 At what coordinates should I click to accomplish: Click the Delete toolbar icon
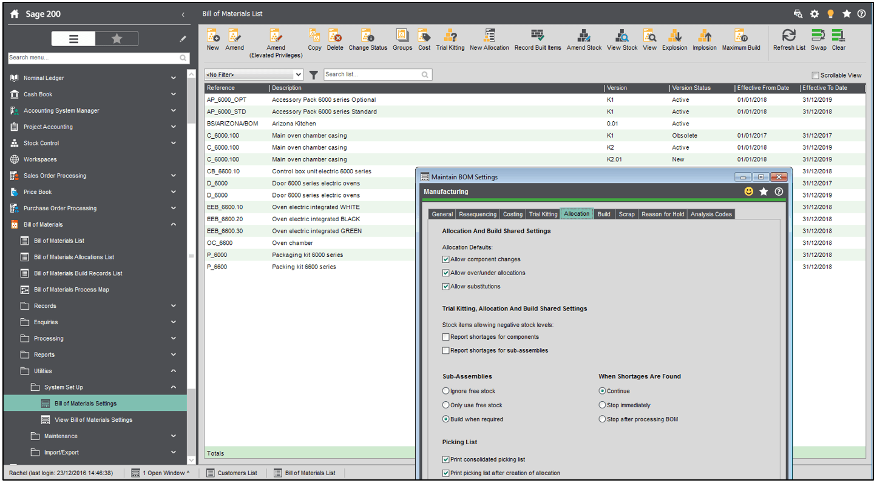335,36
